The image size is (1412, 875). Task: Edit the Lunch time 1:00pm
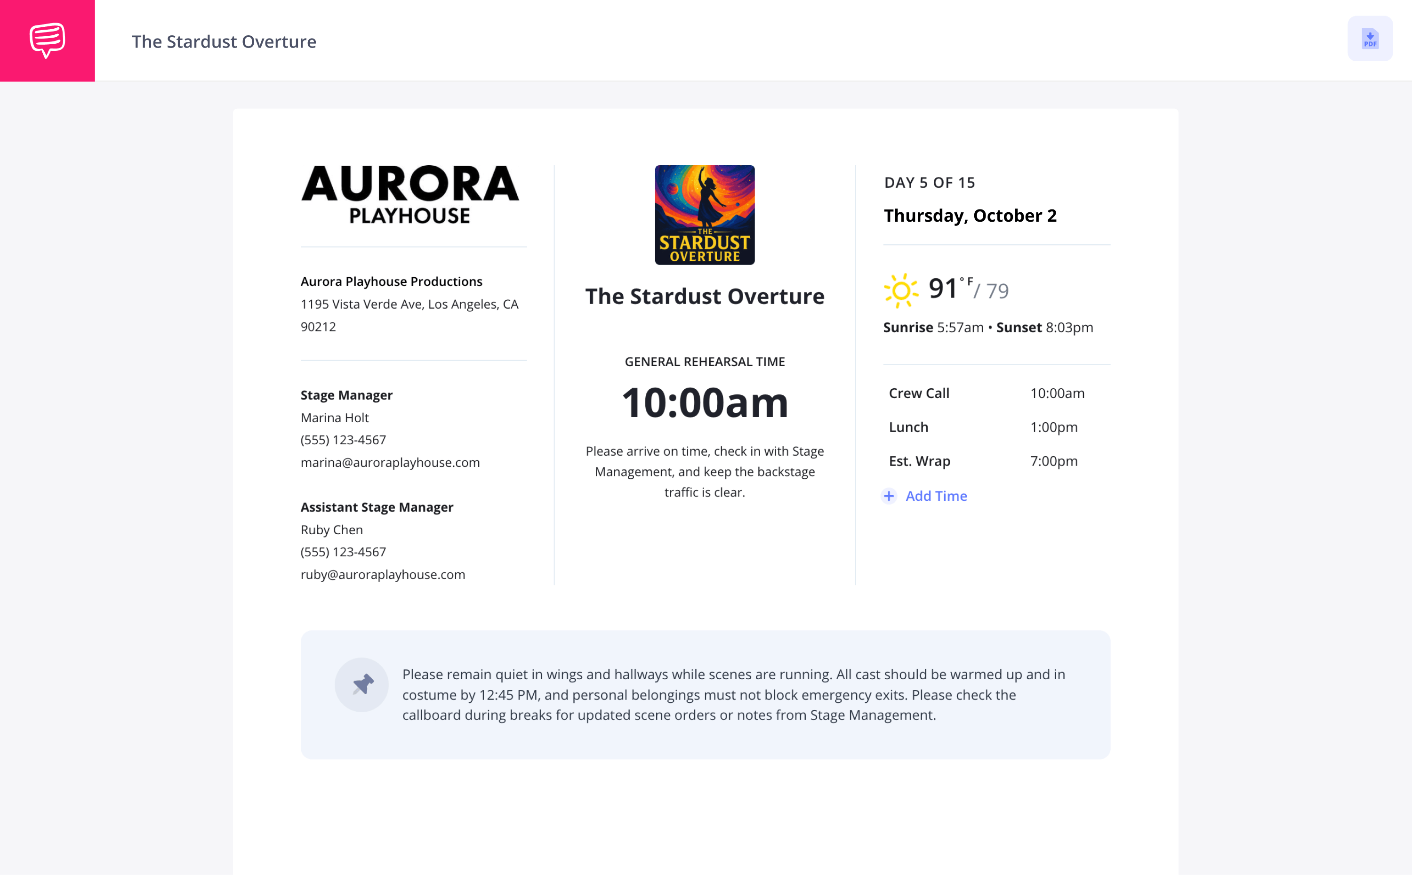1054,427
